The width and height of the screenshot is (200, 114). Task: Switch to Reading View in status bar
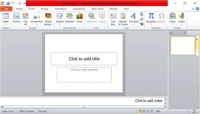[147, 111]
